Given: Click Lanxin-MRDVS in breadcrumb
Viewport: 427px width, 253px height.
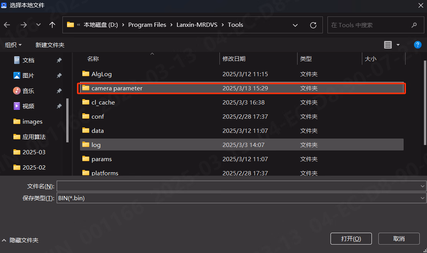Looking at the screenshot, I should (x=197, y=25).
